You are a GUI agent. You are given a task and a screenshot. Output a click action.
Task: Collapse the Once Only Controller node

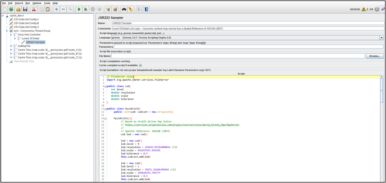coord(12,35)
